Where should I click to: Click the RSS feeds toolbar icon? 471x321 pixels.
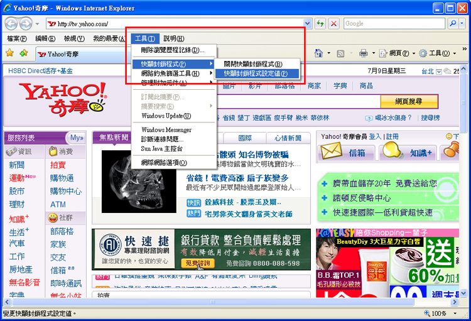pyautogui.click(x=340, y=53)
